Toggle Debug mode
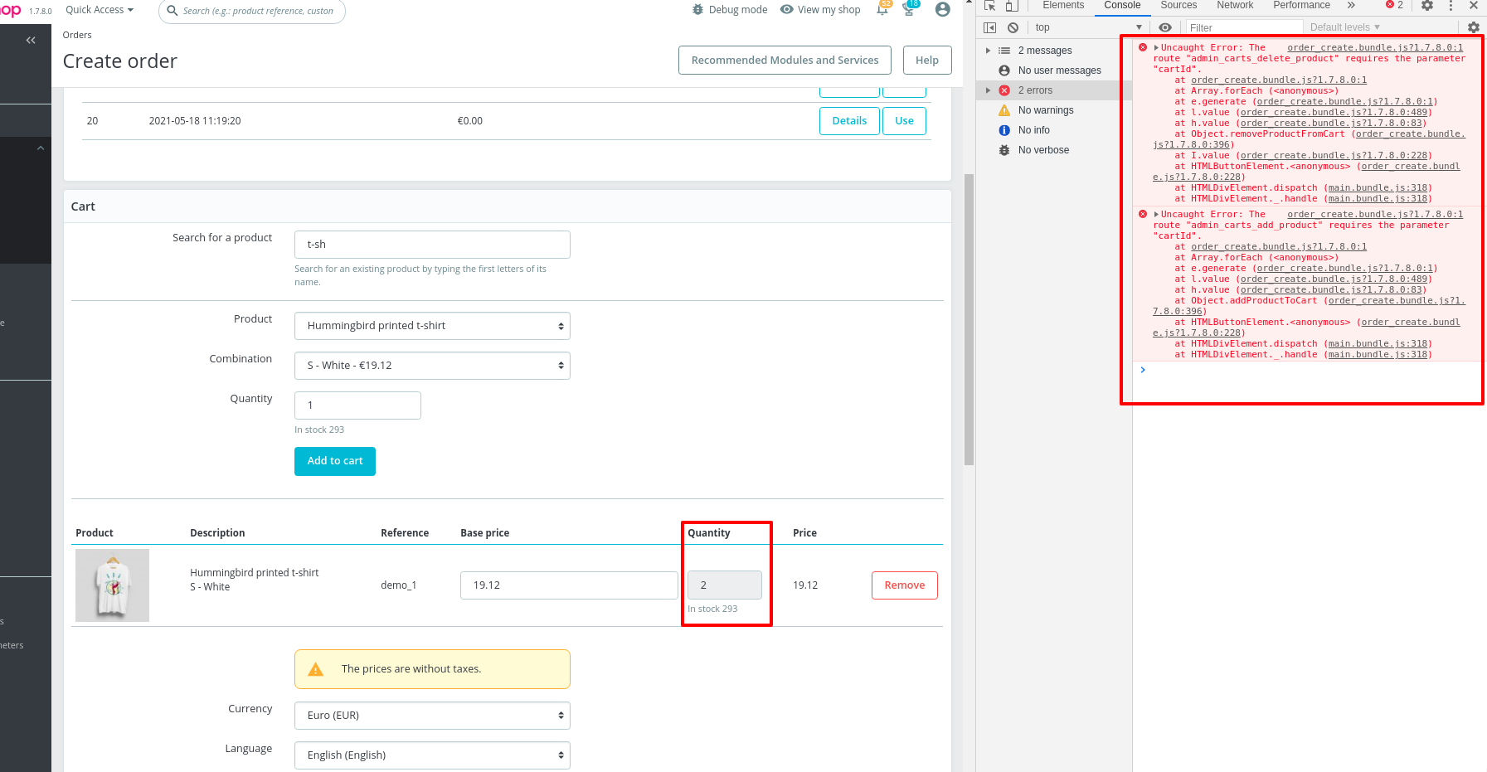This screenshot has height=772, width=1487. 729,9
